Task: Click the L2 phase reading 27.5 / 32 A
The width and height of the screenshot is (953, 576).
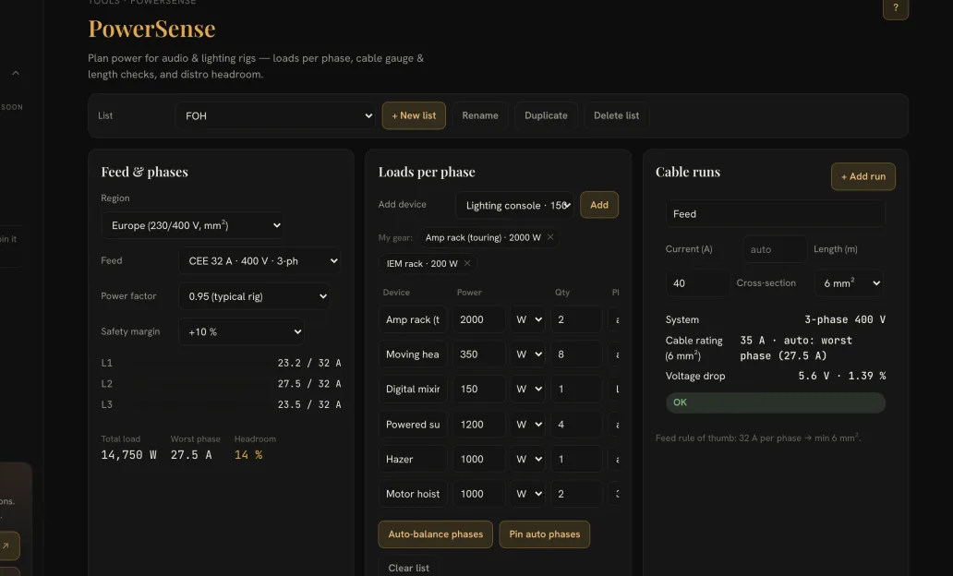Action: click(309, 383)
